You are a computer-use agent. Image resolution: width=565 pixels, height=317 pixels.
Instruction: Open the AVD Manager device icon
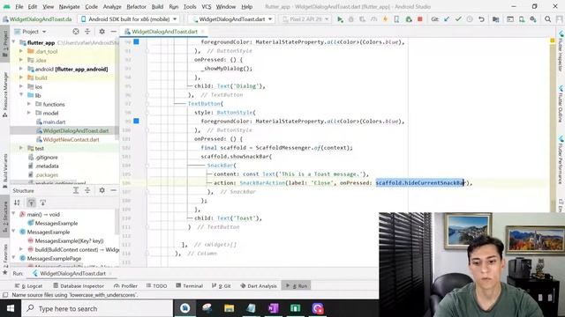tap(522, 19)
